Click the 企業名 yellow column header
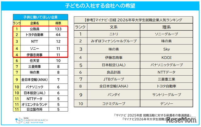The width and height of the screenshot is (201, 127). tap(35, 23)
